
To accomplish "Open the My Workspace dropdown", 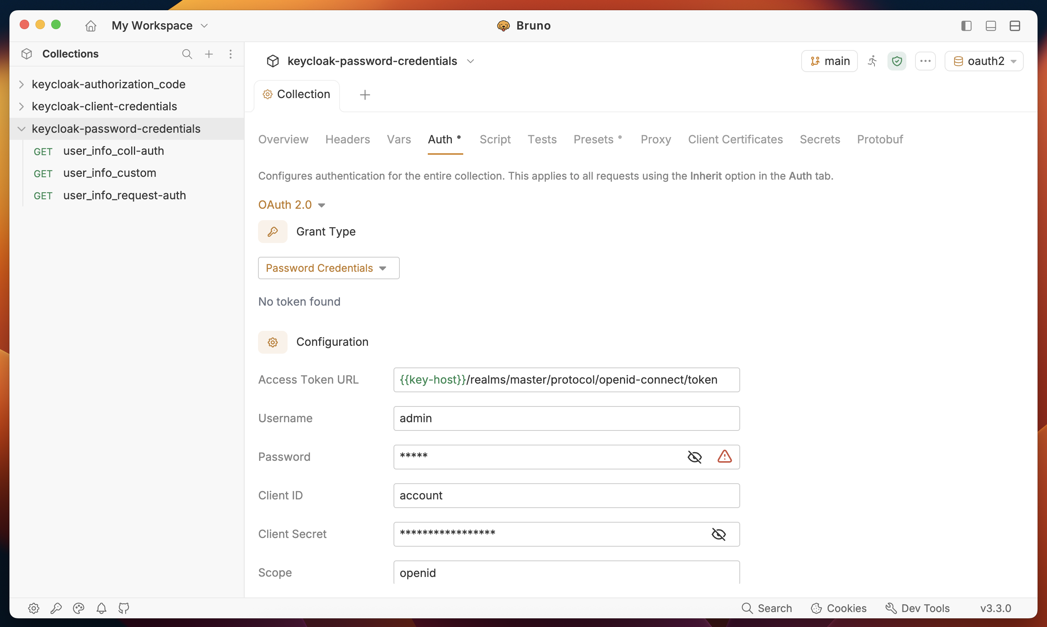I will (x=160, y=26).
